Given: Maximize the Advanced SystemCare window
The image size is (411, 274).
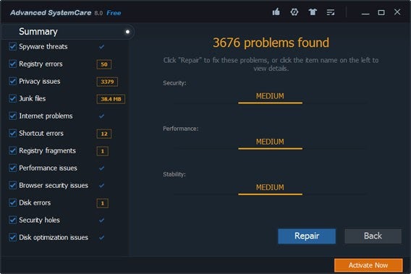Looking at the screenshot, I should coord(381,12).
